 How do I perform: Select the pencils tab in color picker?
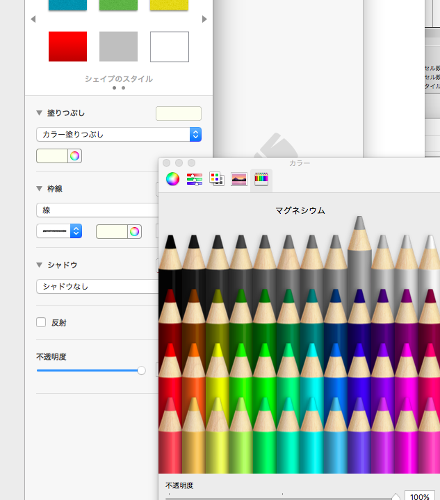[261, 179]
